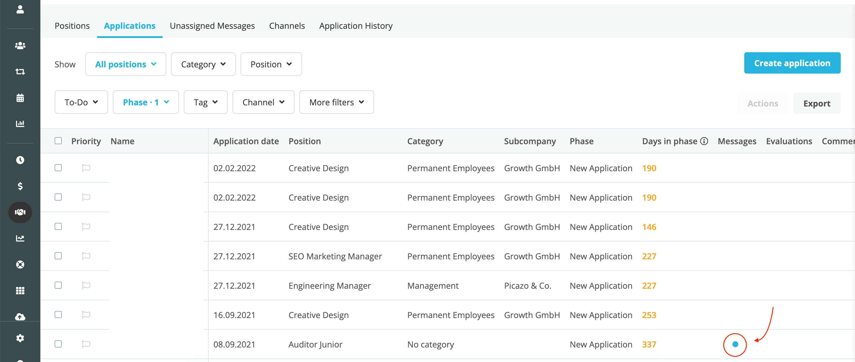Click the blue unread message dot for Auditor Junior
855x362 pixels.
coord(735,344)
